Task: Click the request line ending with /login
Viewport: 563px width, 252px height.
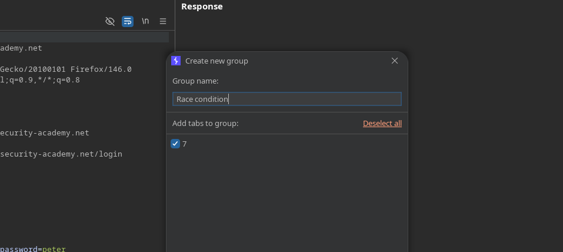Action: pyautogui.click(x=61, y=154)
